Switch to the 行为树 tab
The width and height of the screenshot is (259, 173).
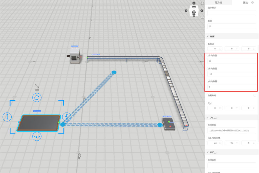tap(218, 3)
